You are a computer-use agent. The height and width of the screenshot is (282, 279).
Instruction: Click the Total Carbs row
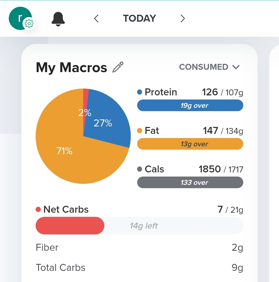(x=139, y=268)
